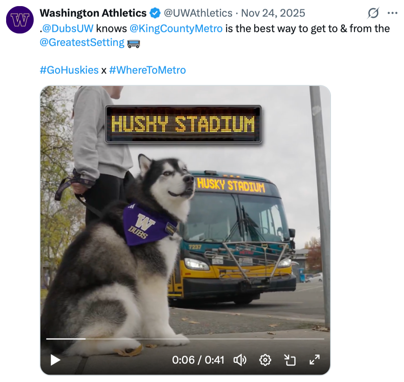Viewport: 404px width, 382px height.
Task: Mute the video sound
Action: click(x=240, y=360)
